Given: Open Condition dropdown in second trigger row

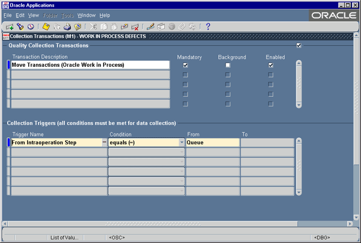Looking at the screenshot, I should point(181,152).
